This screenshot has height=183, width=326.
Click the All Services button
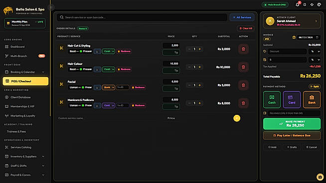pyautogui.click(x=242, y=17)
